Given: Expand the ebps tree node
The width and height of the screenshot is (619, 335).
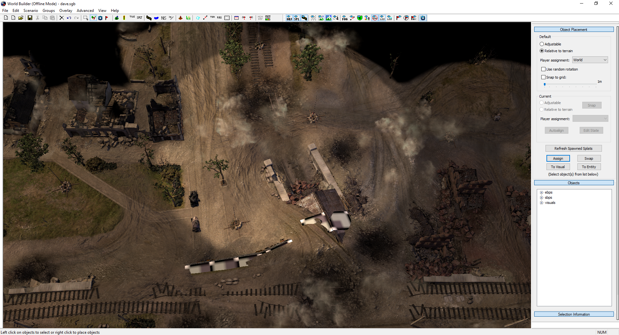Looking at the screenshot, I should (542, 192).
